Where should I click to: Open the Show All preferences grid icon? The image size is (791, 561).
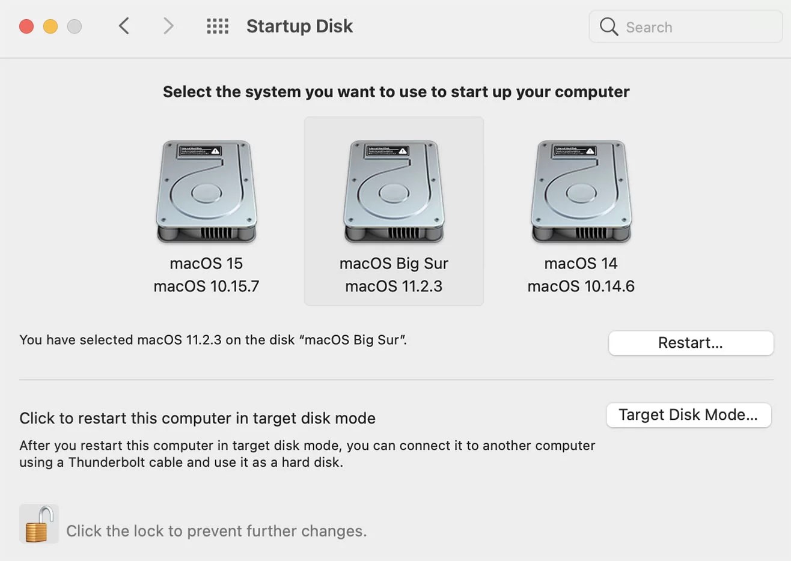coord(218,26)
